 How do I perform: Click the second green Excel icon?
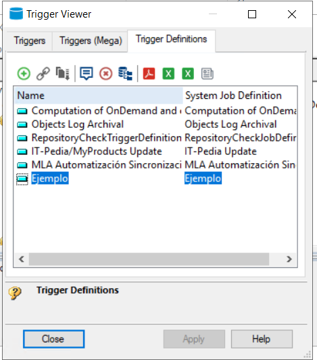coord(188,74)
